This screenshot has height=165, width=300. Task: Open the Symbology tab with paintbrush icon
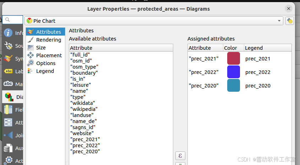pyautogui.click(x=13, y=58)
